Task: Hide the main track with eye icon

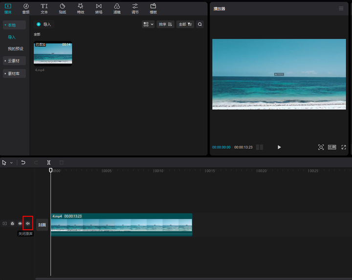Action: coord(20,223)
